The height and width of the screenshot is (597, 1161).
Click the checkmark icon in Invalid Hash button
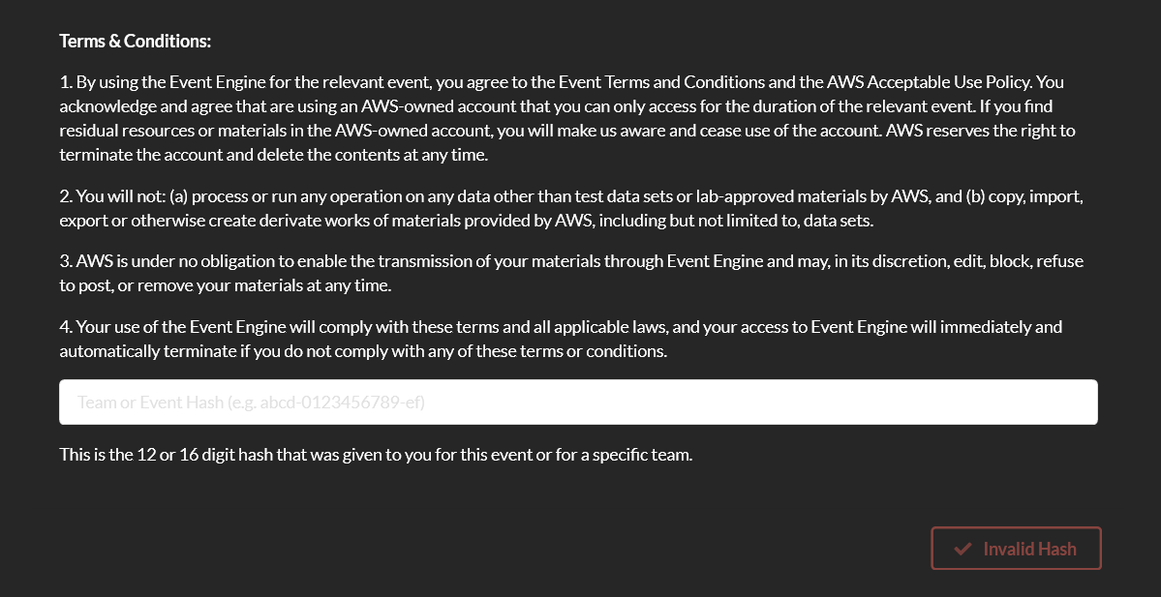click(x=962, y=549)
